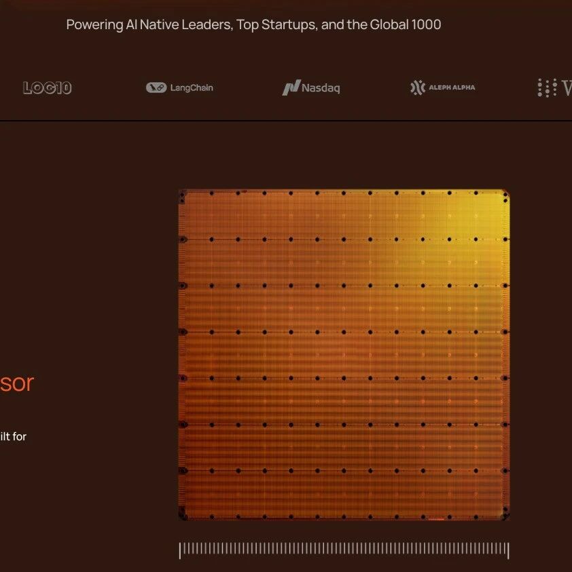This screenshot has width=572, height=572.
Task: Click the Aleph Alpha emblem icon
Action: (x=417, y=88)
